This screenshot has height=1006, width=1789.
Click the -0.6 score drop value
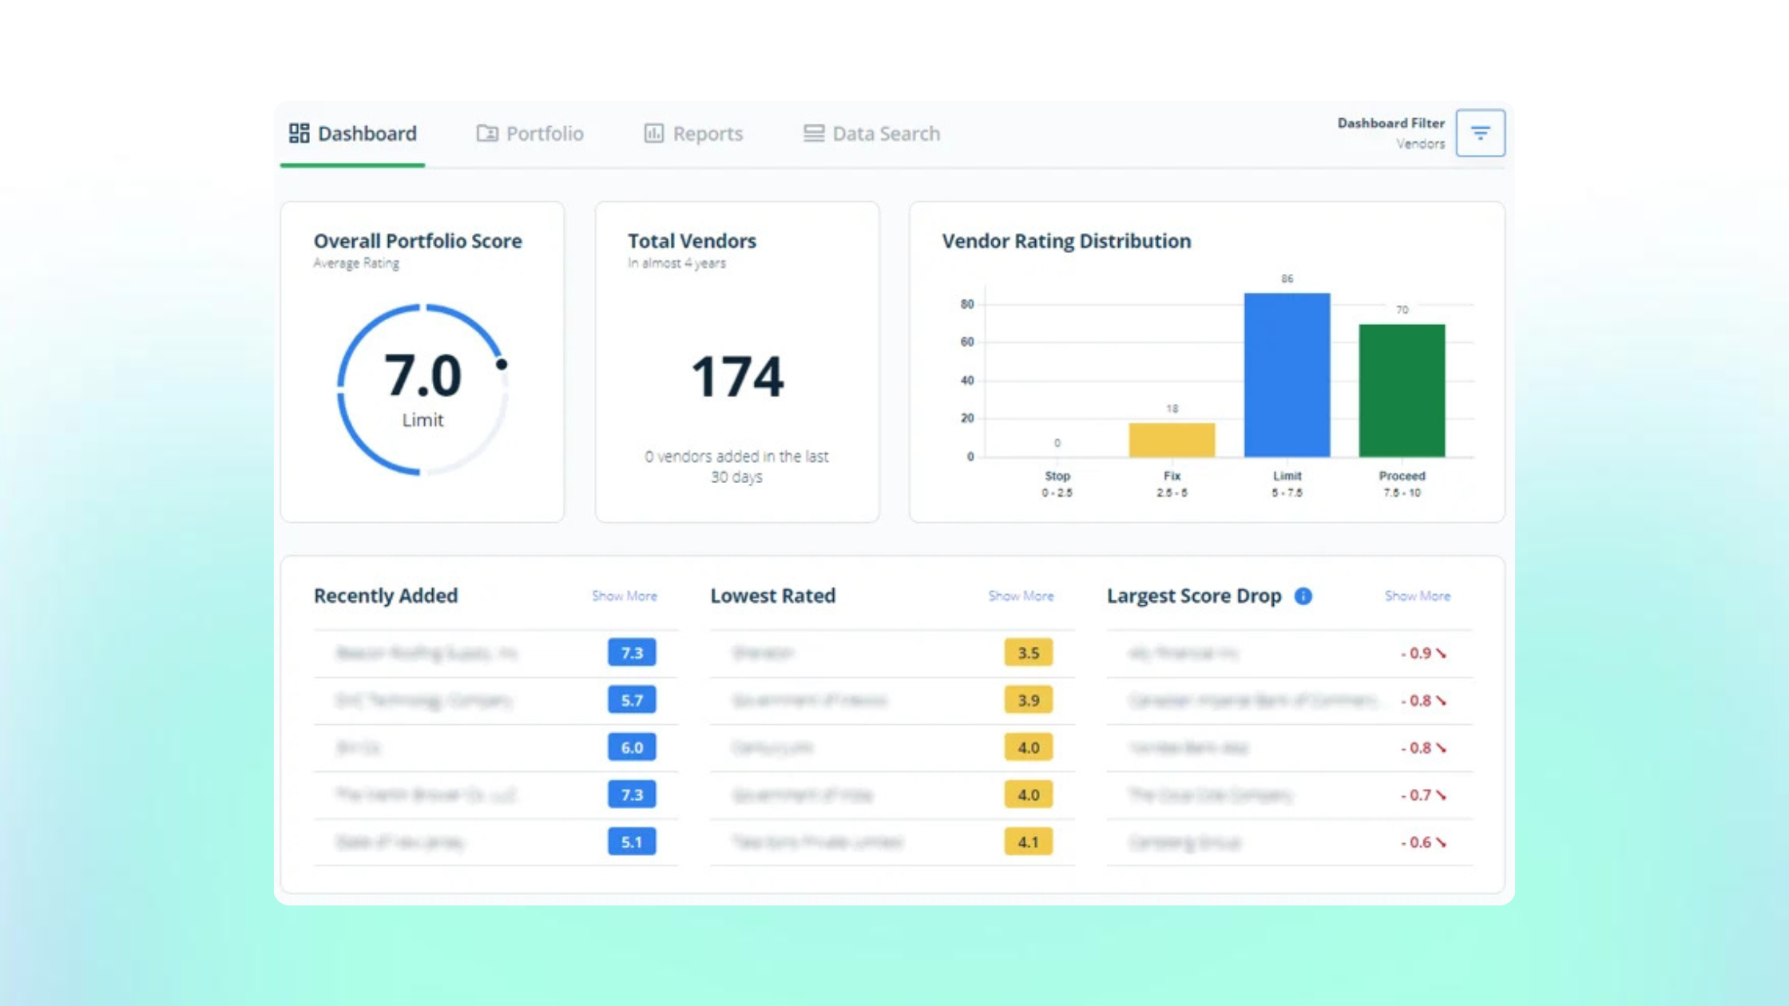click(x=1416, y=842)
